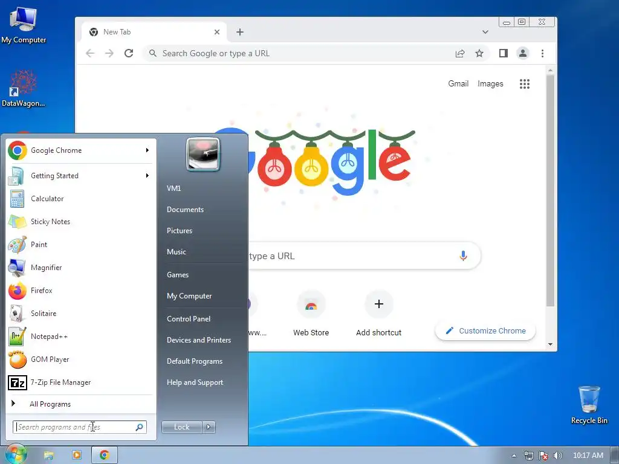The width and height of the screenshot is (619, 464).
Task: Launch Paint from the Start menu
Action: pos(81,245)
